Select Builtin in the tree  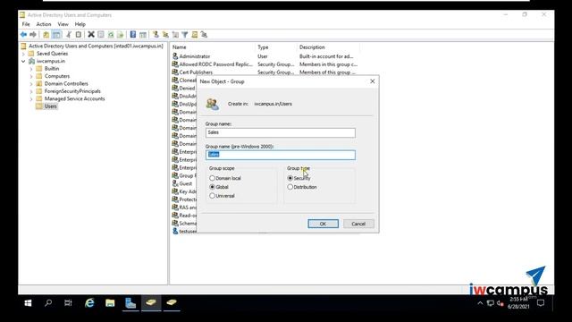(x=52, y=69)
